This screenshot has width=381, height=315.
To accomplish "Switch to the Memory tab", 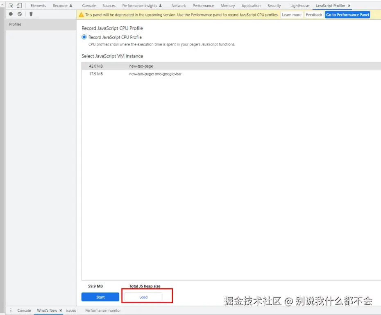I will pos(228,6).
